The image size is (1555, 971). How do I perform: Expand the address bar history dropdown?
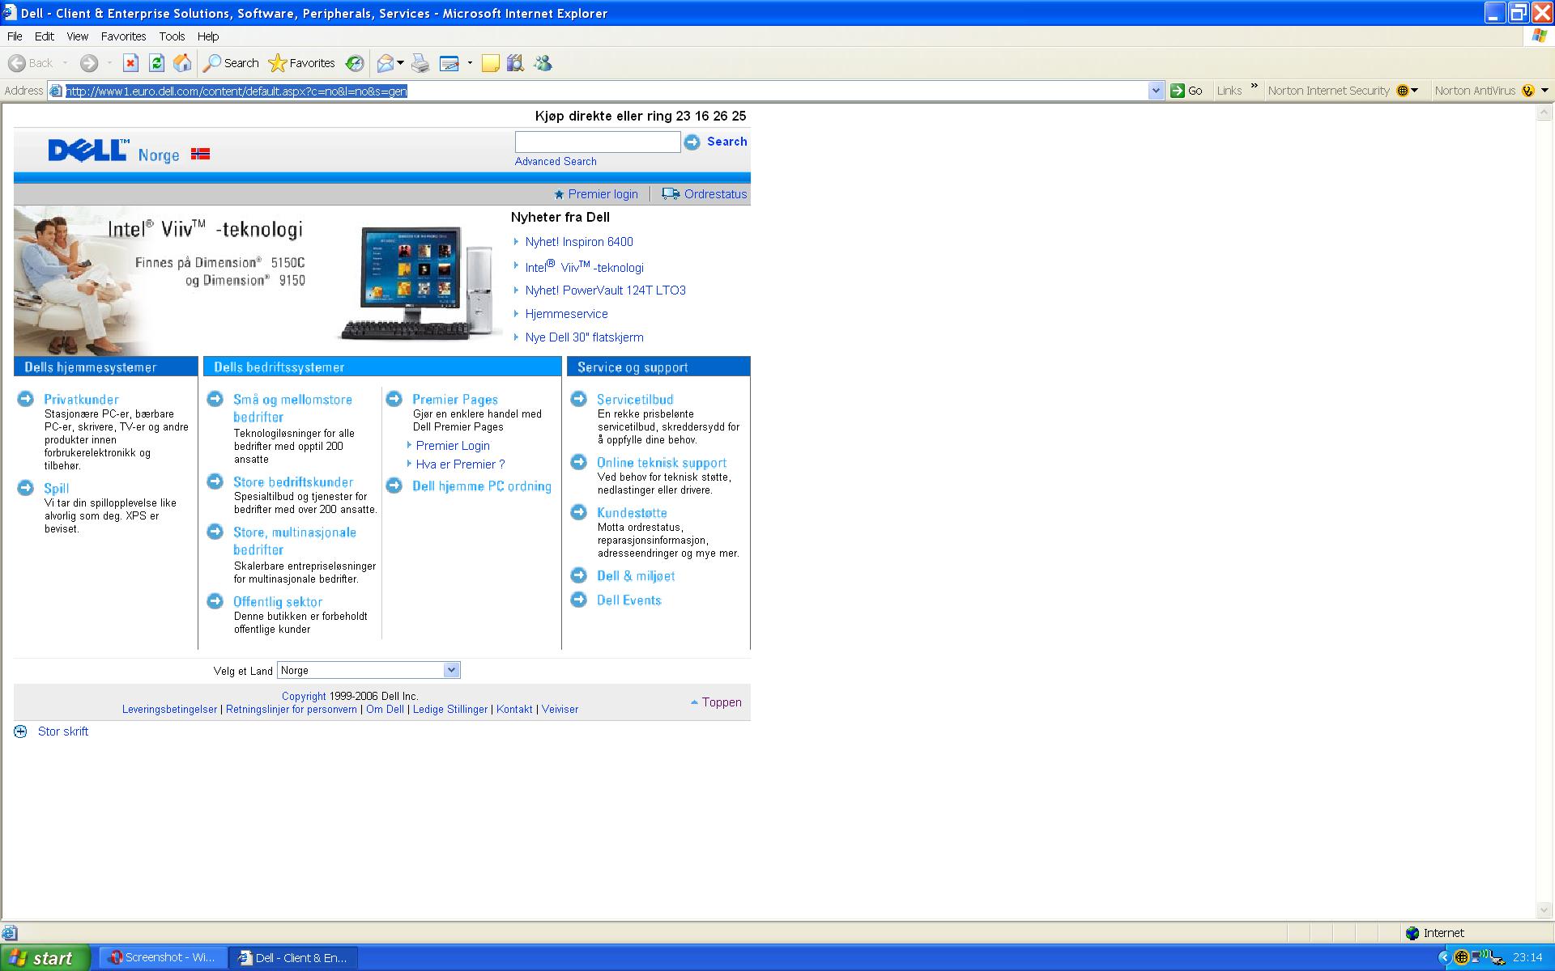[x=1156, y=91]
